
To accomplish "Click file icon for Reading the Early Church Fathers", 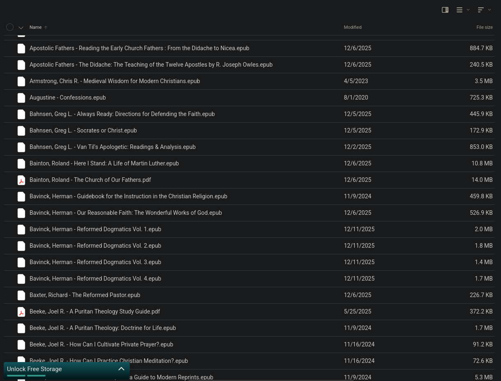I will [x=21, y=49].
